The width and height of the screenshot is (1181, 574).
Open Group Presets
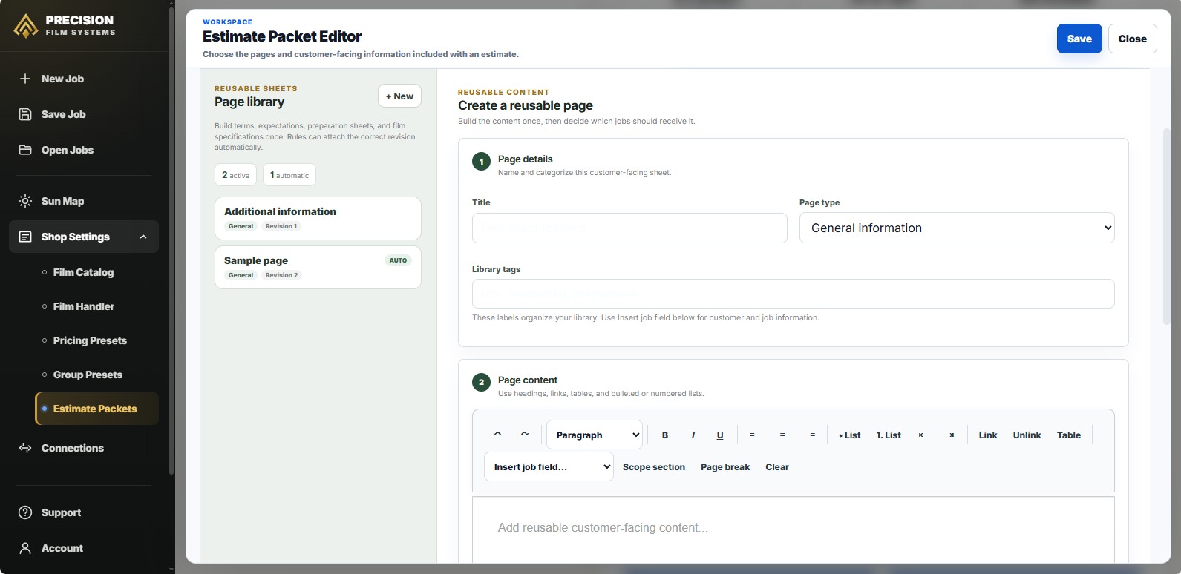point(88,375)
